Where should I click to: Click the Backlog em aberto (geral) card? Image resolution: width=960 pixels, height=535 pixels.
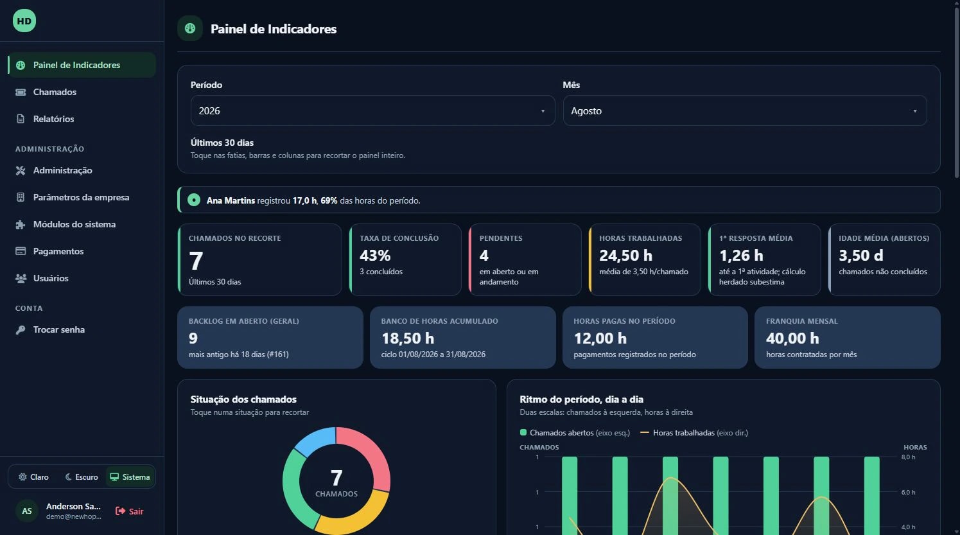point(270,337)
